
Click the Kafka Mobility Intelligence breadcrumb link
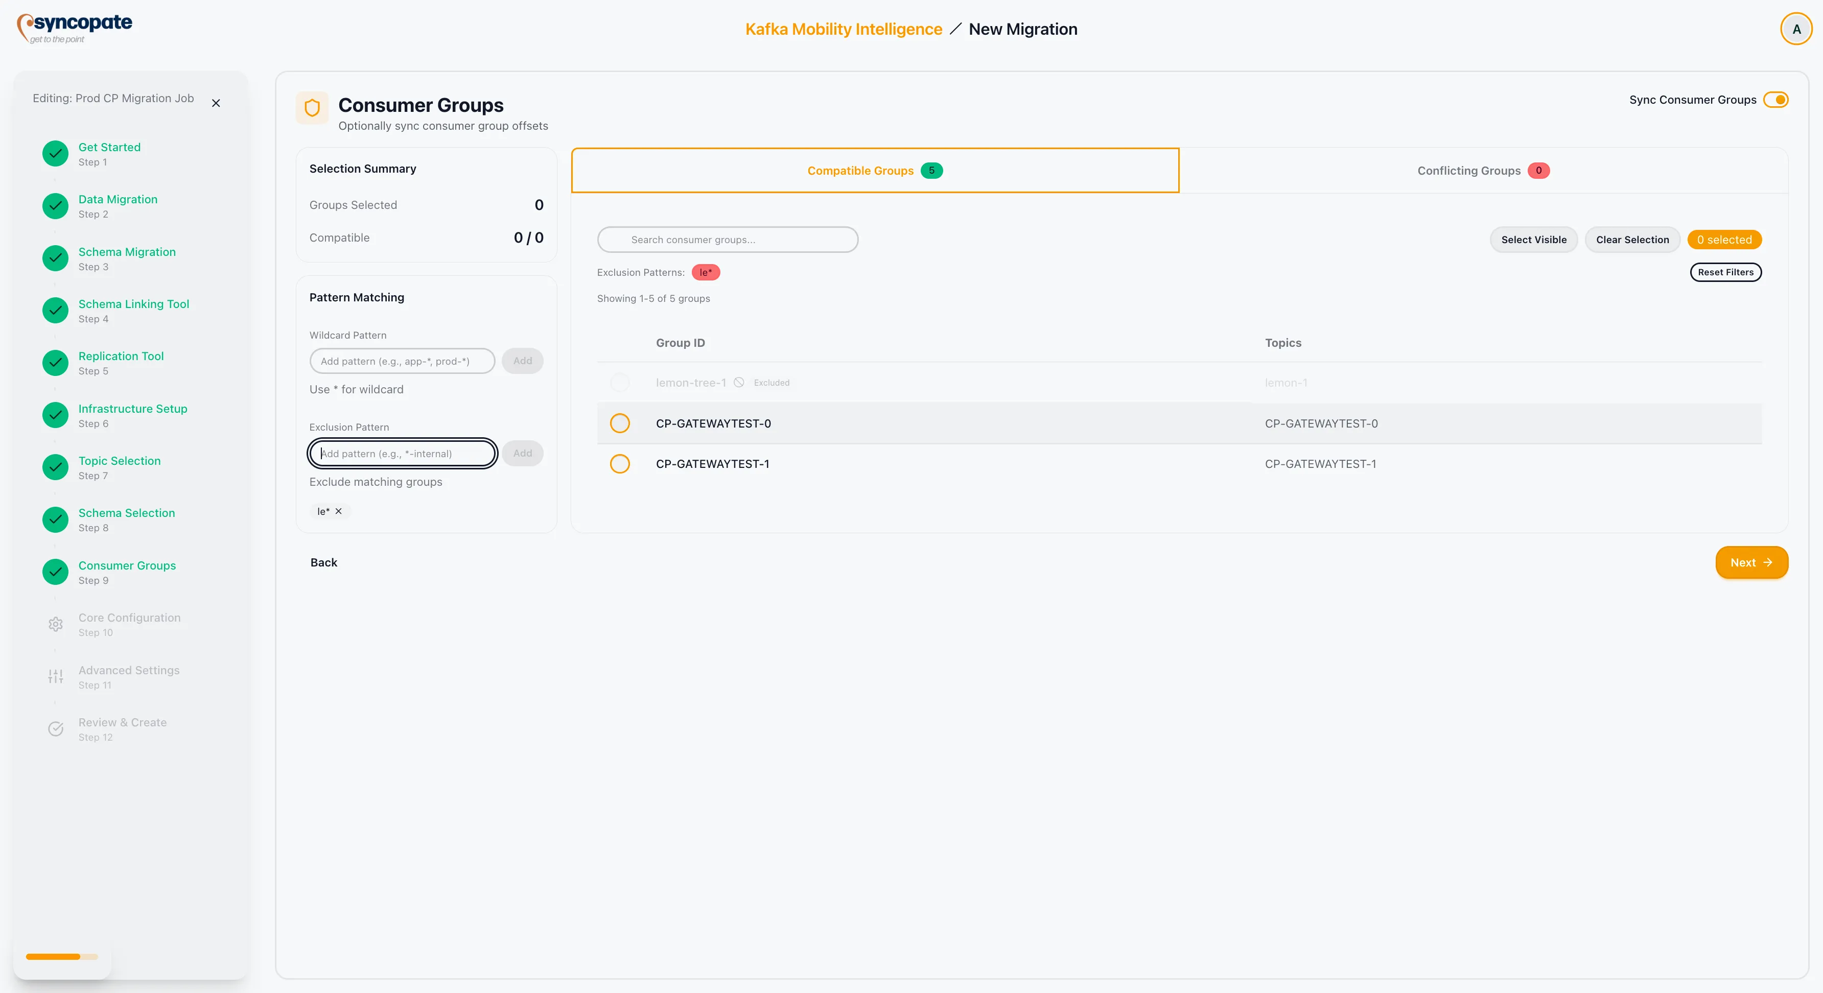coord(844,29)
